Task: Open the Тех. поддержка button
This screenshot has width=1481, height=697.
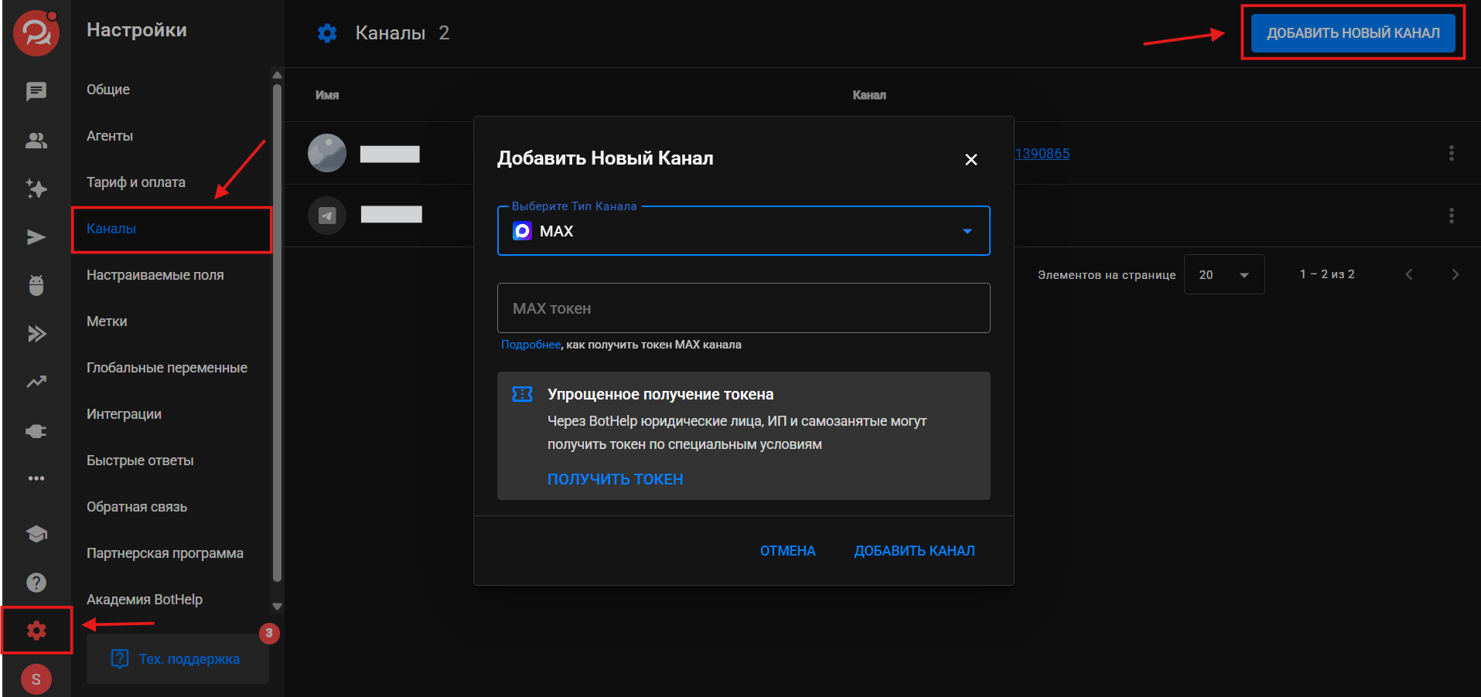Action: [x=178, y=659]
